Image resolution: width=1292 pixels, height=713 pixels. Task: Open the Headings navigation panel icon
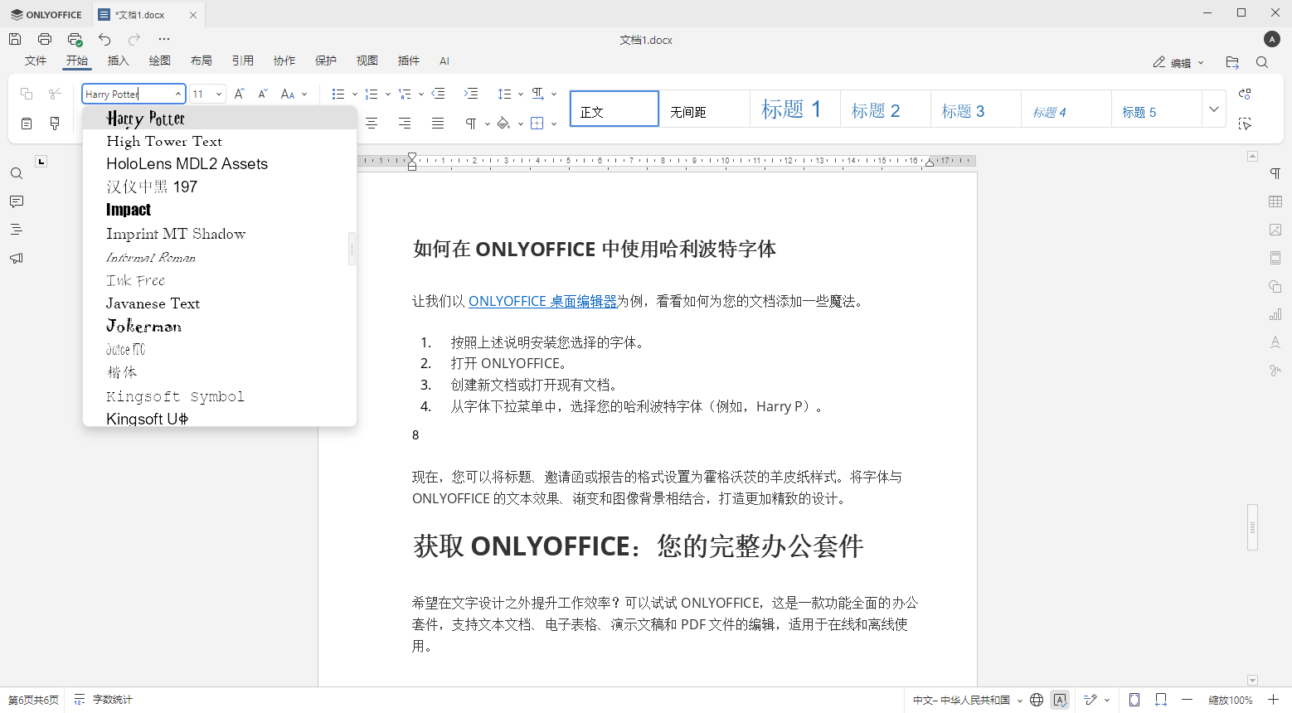coord(16,230)
